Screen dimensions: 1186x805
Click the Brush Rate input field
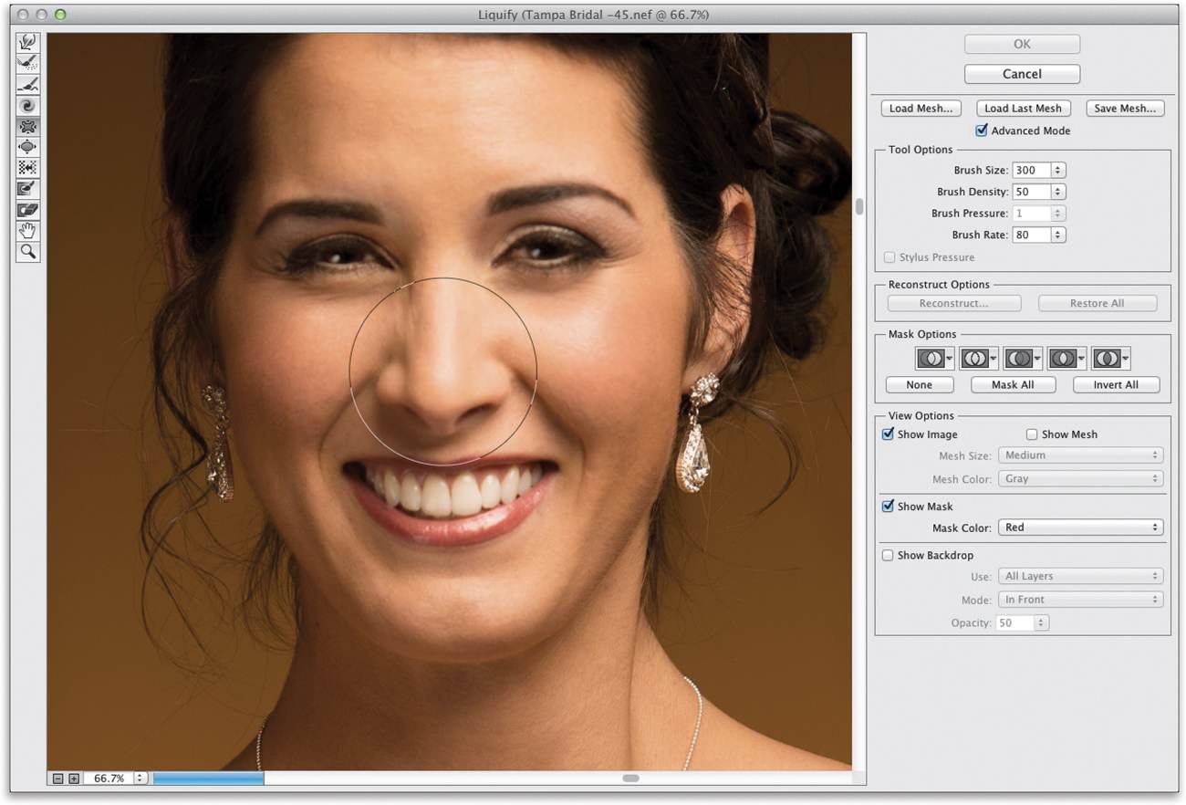(x=1032, y=235)
